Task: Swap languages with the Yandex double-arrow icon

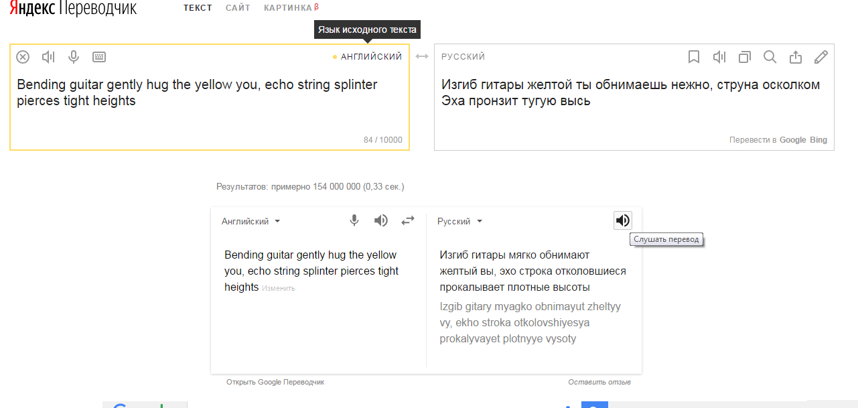Action: click(x=422, y=56)
